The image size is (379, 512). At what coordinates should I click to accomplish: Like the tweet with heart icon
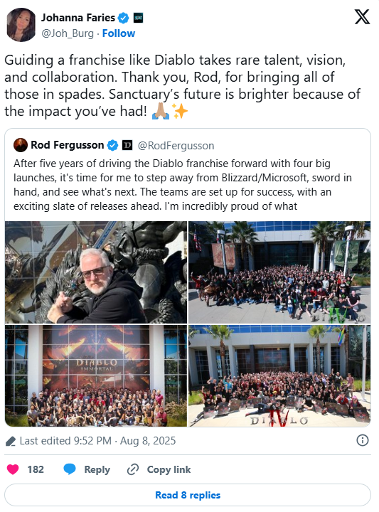[x=13, y=469]
